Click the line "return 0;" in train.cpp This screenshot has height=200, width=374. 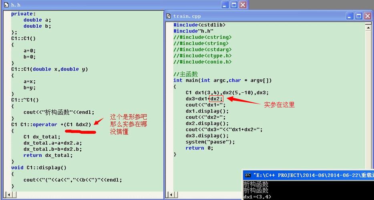tap(199, 148)
